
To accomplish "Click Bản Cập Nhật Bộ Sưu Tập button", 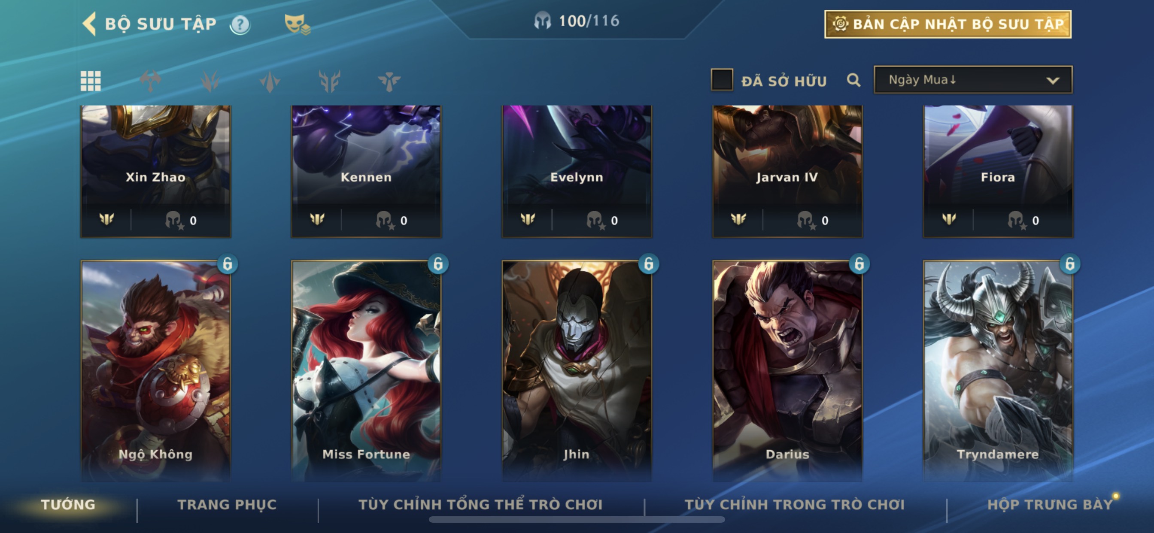I will click(947, 24).
